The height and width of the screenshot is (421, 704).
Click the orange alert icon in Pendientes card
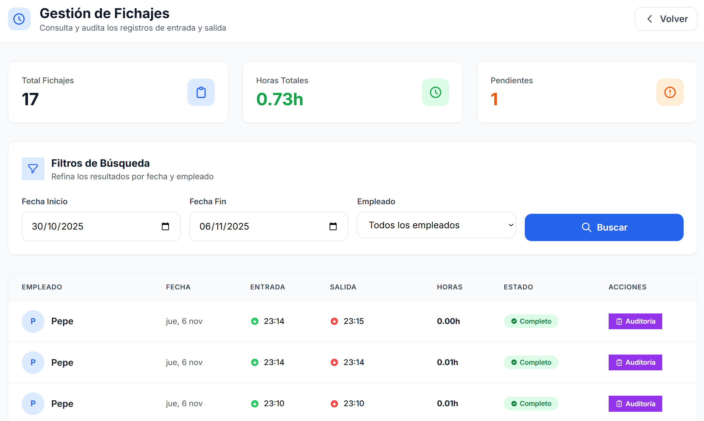coord(670,92)
